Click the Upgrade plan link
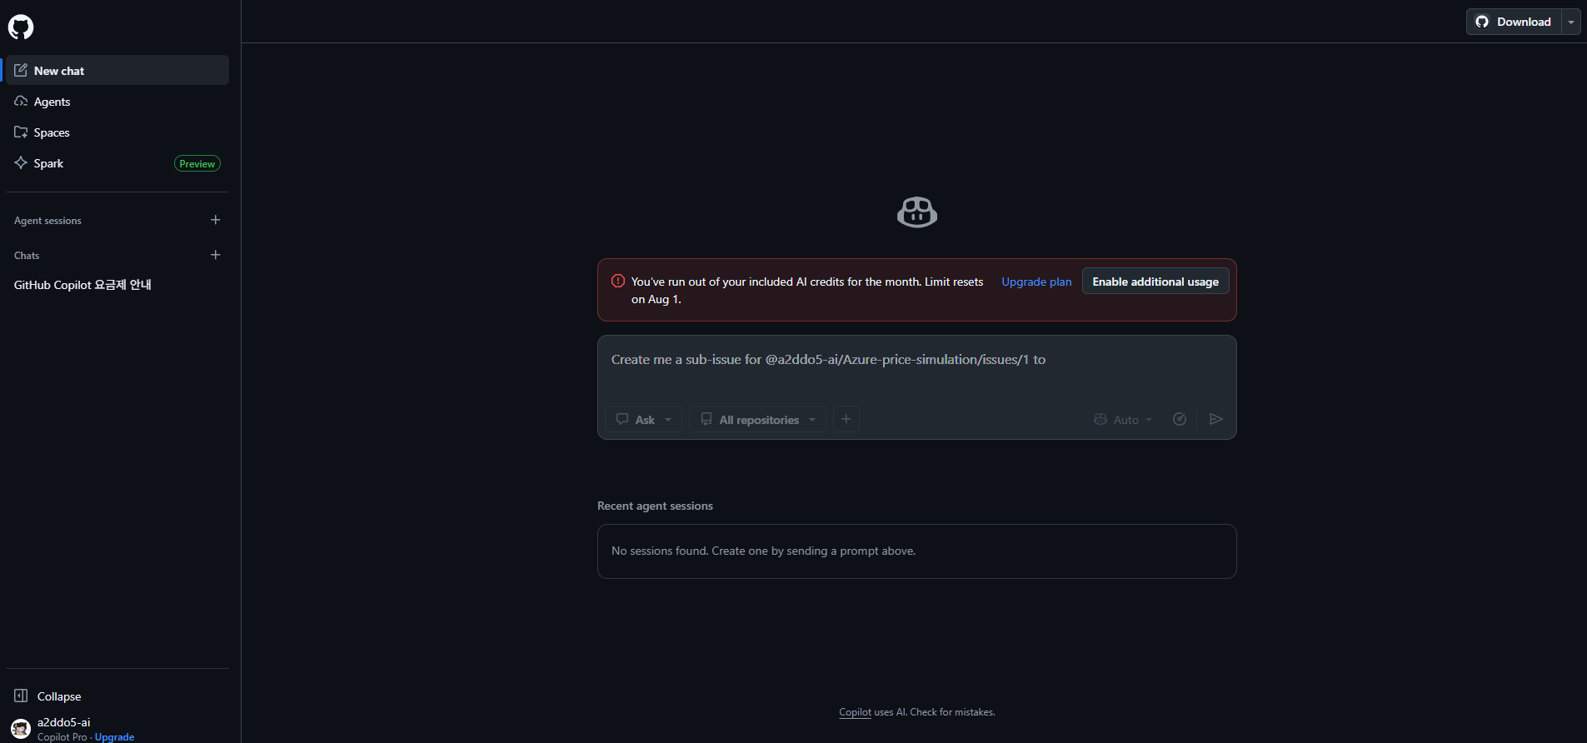The width and height of the screenshot is (1587, 743). (x=1036, y=282)
